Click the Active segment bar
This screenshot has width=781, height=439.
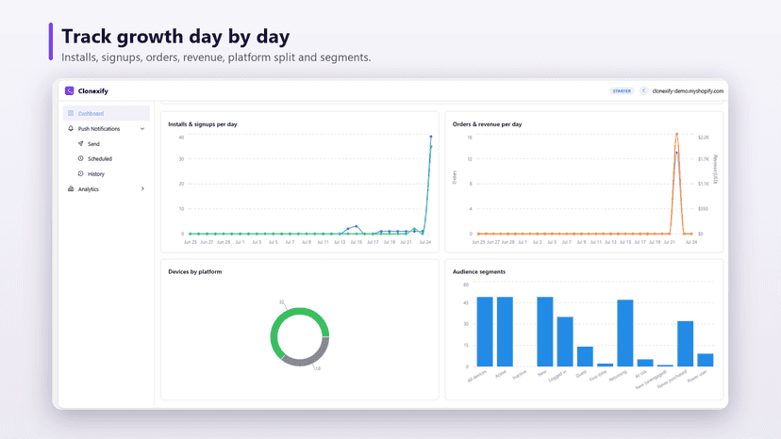point(505,332)
